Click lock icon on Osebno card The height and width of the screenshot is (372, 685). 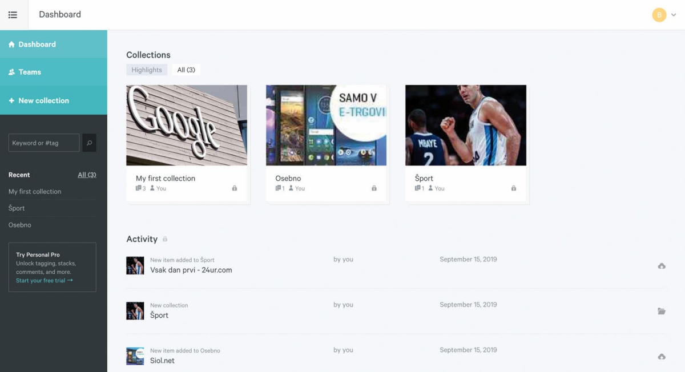point(374,188)
